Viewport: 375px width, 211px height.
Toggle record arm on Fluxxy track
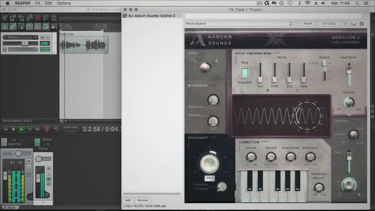[5, 38]
